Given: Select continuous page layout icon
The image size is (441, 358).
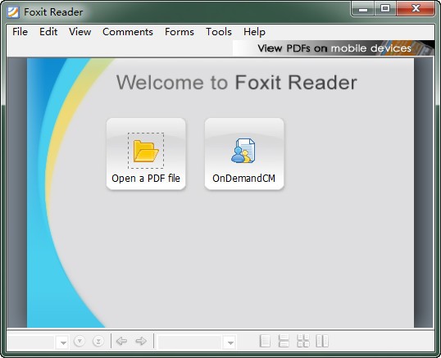Looking at the screenshot, I should coord(284,341).
